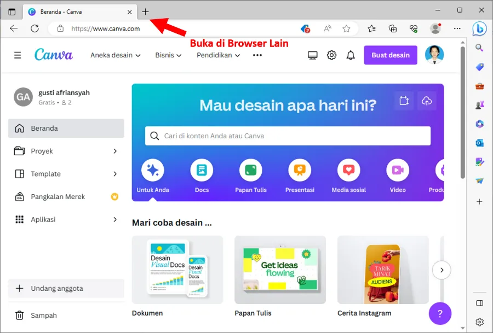Expand the Bisnis dropdown
The width and height of the screenshot is (493, 333).
(168, 55)
